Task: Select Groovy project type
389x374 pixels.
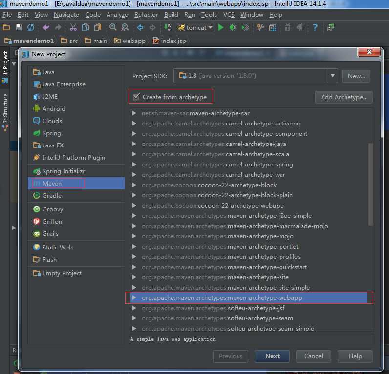Action: [76, 209]
